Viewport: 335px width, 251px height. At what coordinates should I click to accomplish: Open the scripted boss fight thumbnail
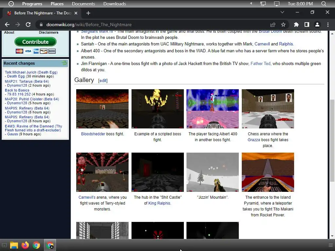pyautogui.click(x=158, y=109)
